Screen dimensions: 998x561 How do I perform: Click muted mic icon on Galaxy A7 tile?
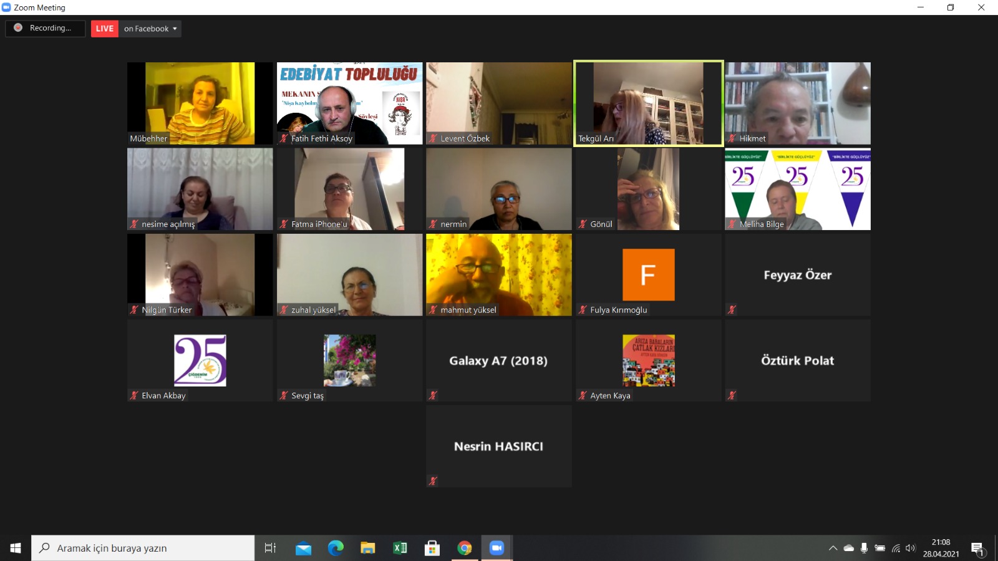tap(433, 395)
